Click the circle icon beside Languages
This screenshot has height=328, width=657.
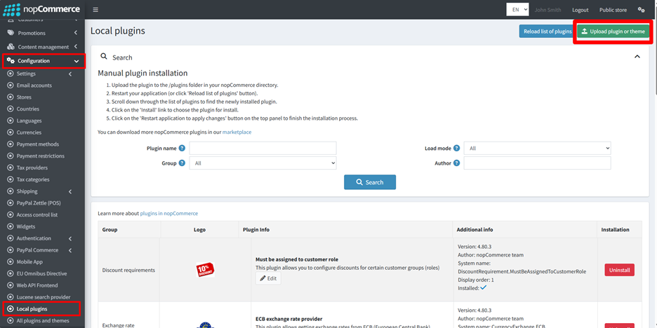click(x=11, y=121)
